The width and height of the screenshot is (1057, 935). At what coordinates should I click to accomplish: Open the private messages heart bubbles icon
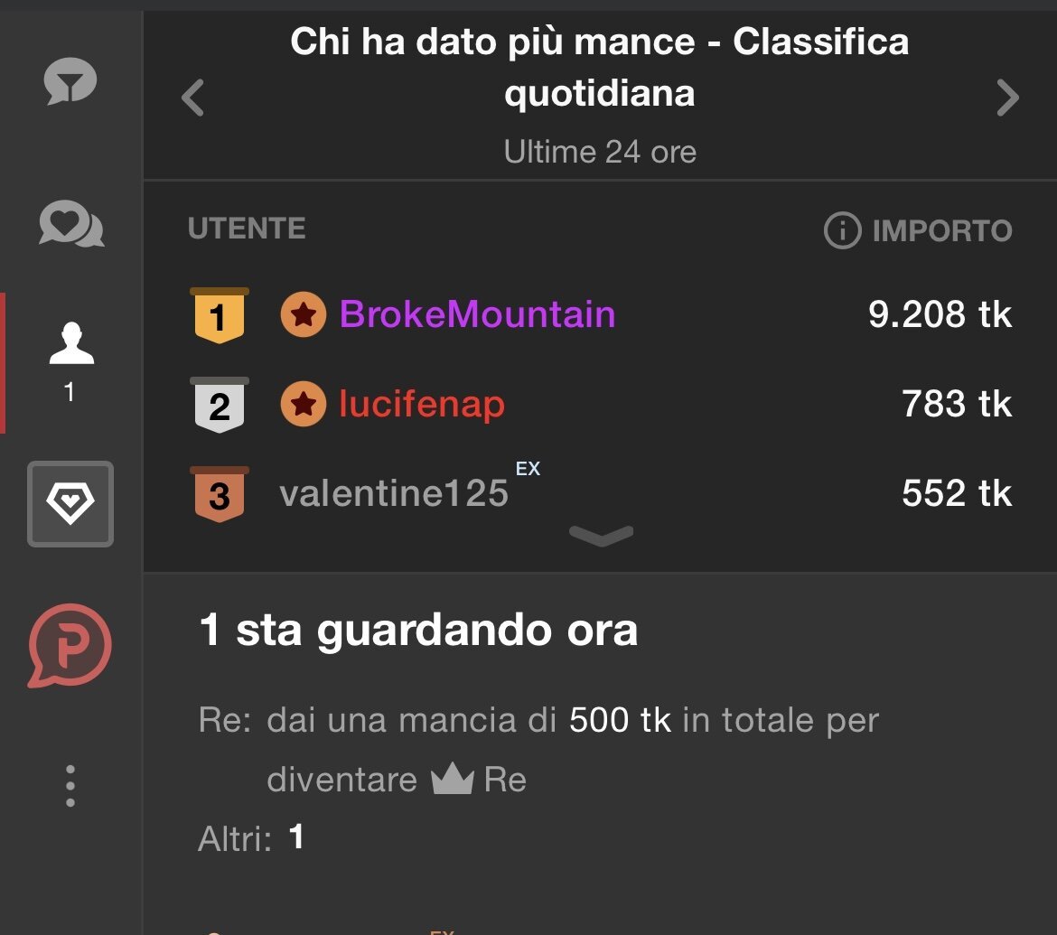point(70,224)
